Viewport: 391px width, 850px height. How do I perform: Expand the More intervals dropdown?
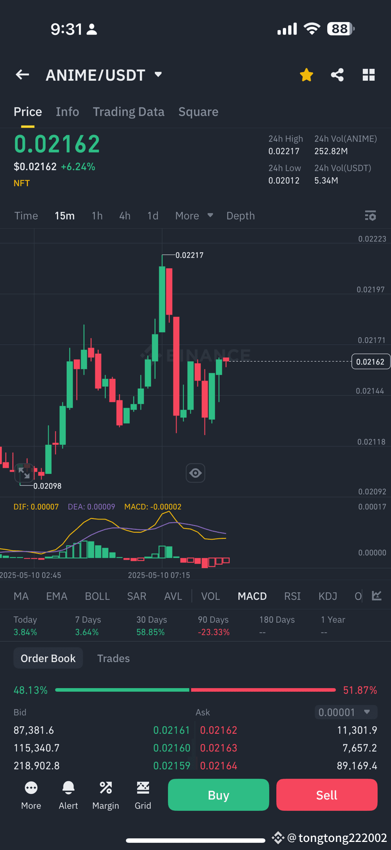pyautogui.click(x=194, y=216)
